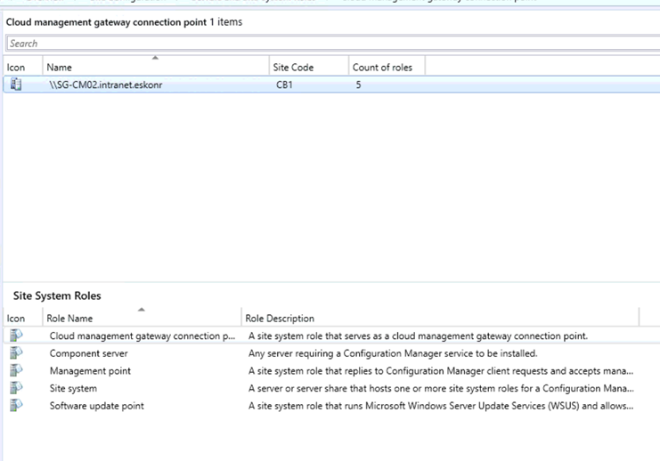Image resolution: width=660 pixels, height=461 pixels.
Task: Click the Site system role icon
Action: coord(15,388)
